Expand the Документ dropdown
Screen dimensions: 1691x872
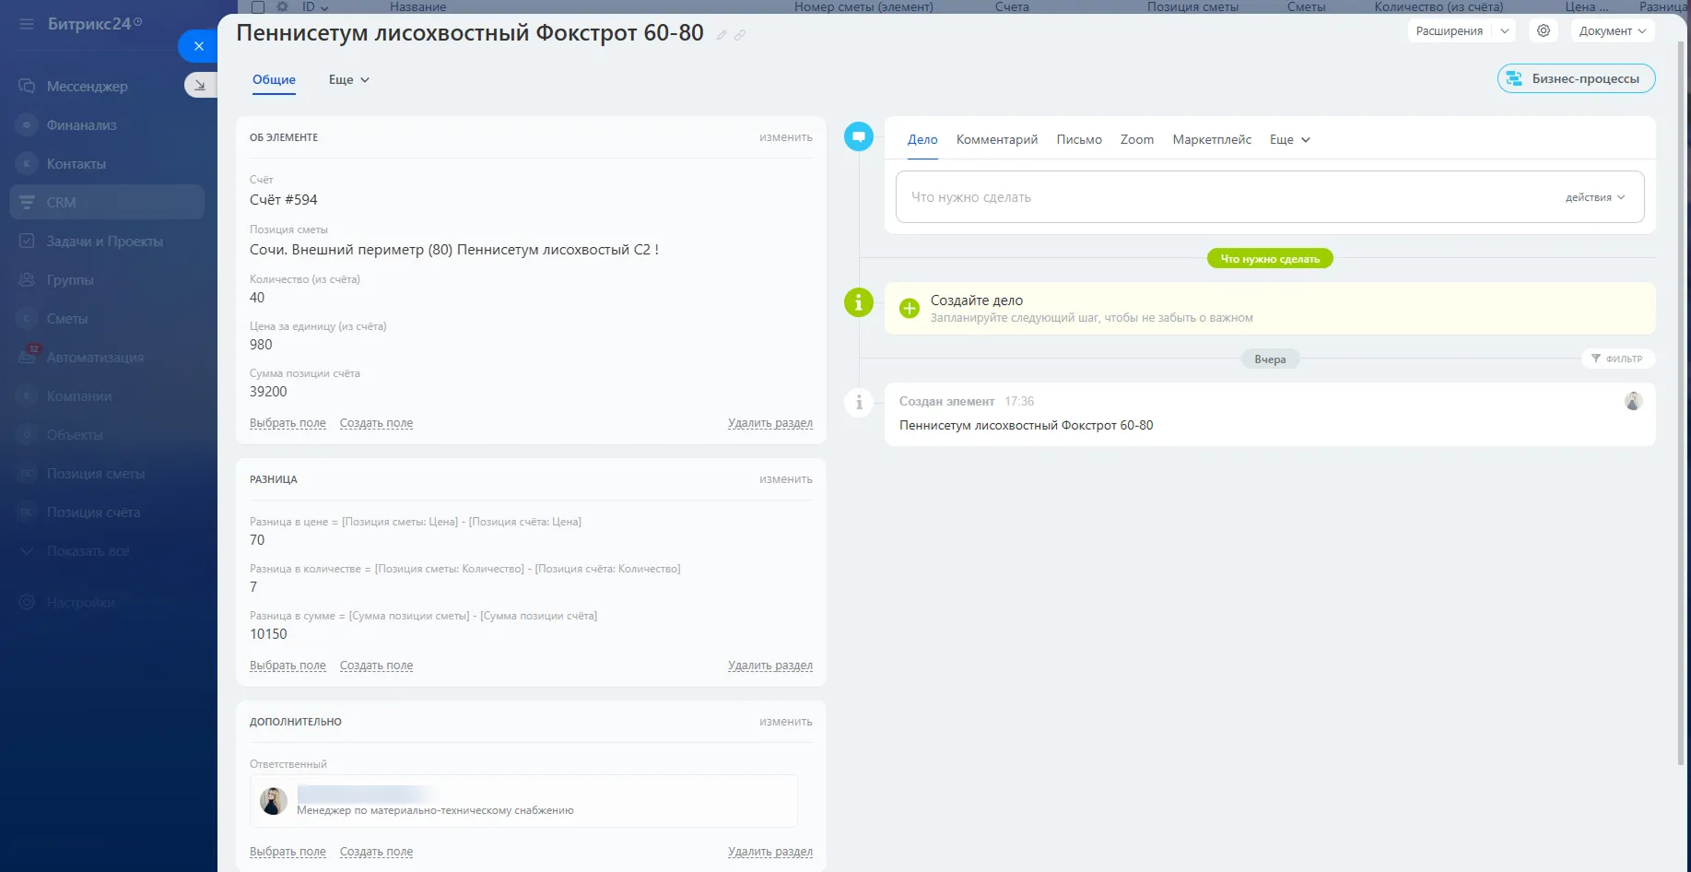point(1612,30)
